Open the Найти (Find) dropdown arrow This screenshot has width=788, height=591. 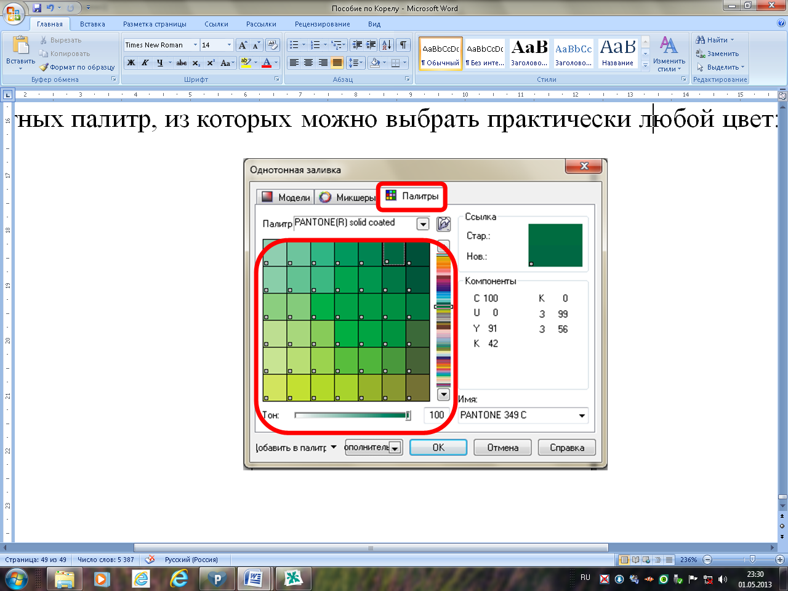pyautogui.click(x=732, y=40)
